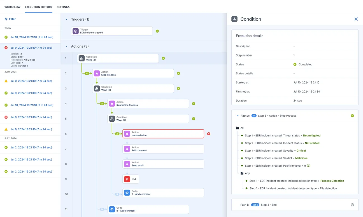Click the red error icon beside Isolate device
The width and height of the screenshot is (363, 217).
coord(209,134)
